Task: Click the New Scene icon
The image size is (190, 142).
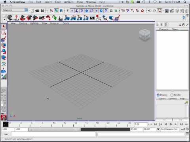Action: coord(32,11)
